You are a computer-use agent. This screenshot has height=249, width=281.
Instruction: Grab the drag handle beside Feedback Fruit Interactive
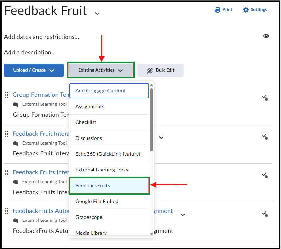[x=6, y=134]
